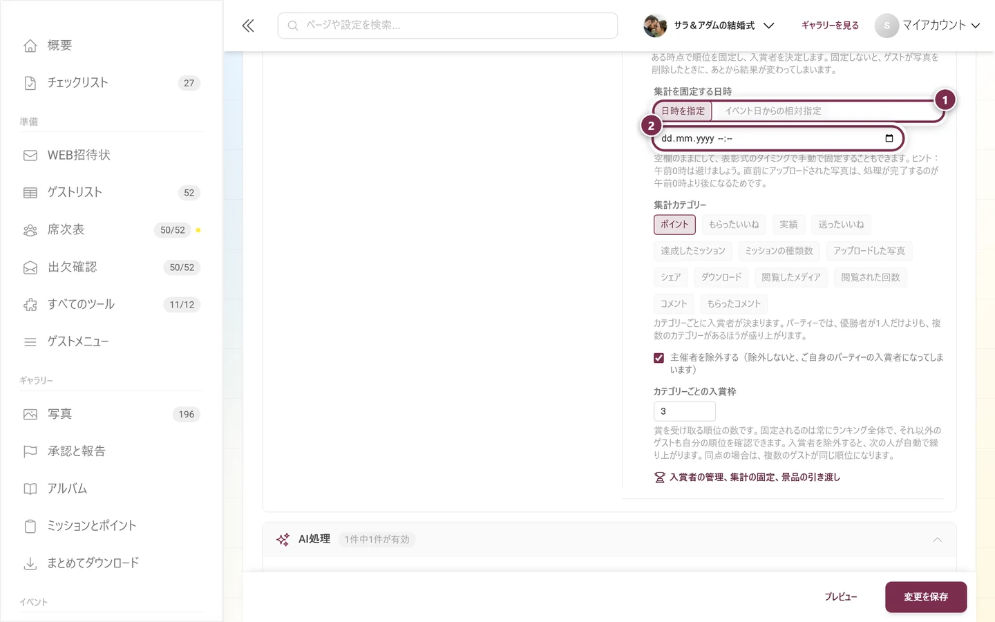Viewport: 995px width, 622px height.
Task: Click the sparkle icon for AI処理
Action: 283,540
